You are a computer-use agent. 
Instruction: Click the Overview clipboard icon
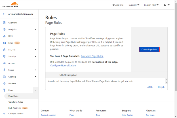click(x=4, y=23)
